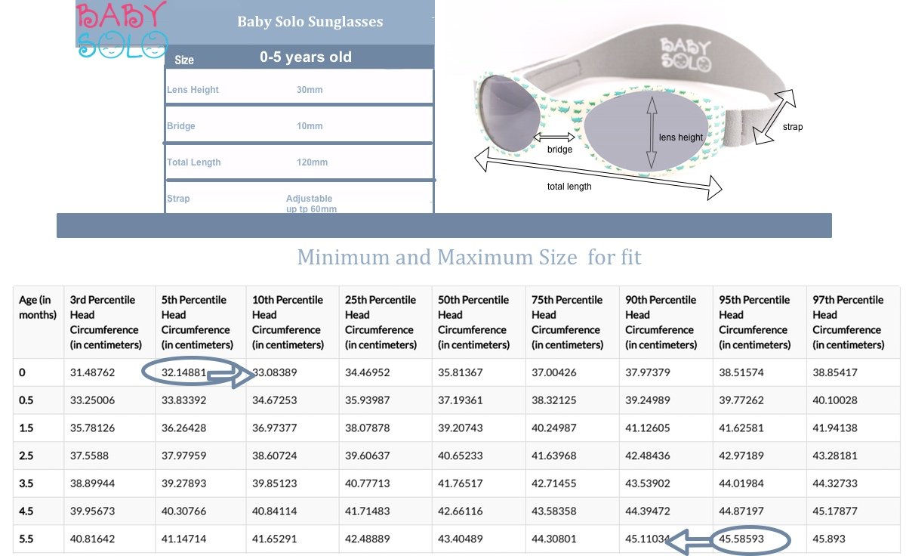
Task: Click the 'Size' label in spec table
Action: pos(184,60)
